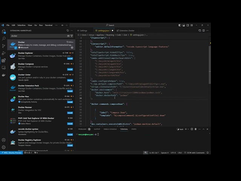Open editor more actions ellipsis

pyautogui.click(x=207, y=31)
